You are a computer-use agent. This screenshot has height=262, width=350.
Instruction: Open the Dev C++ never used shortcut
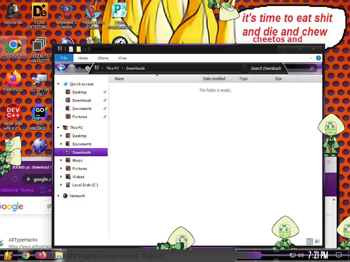pos(13,117)
